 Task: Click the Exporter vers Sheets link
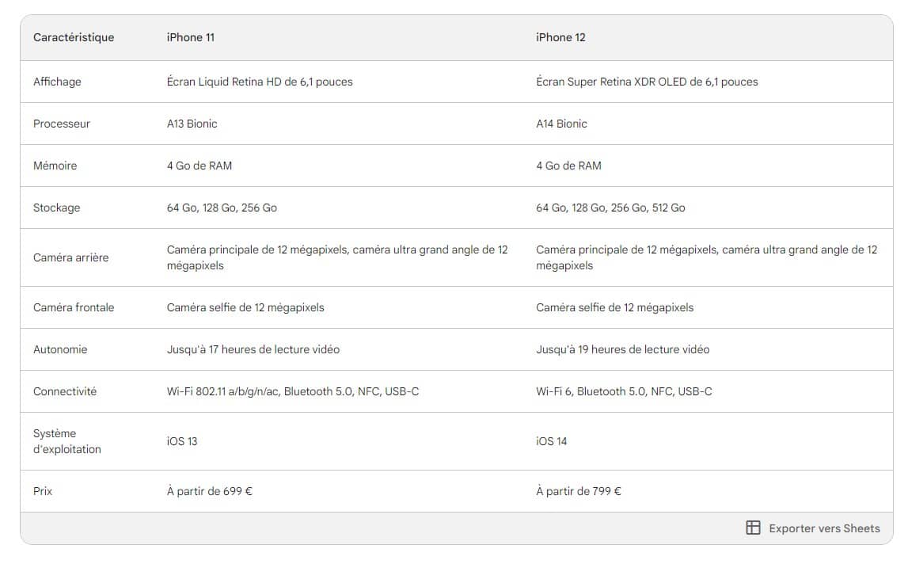point(824,528)
